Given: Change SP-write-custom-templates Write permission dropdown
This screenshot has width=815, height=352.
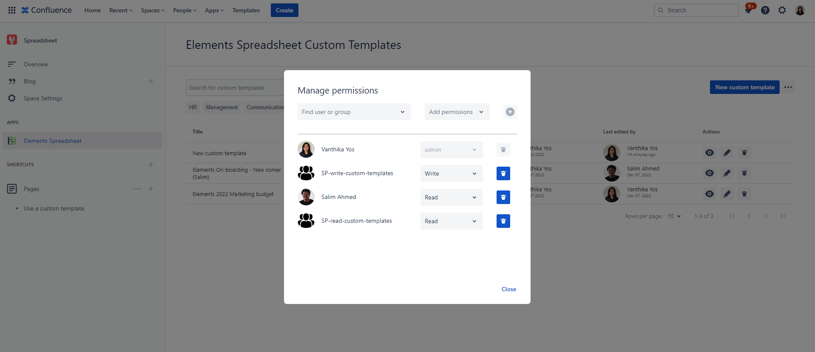Looking at the screenshot, I should point(451,173).
